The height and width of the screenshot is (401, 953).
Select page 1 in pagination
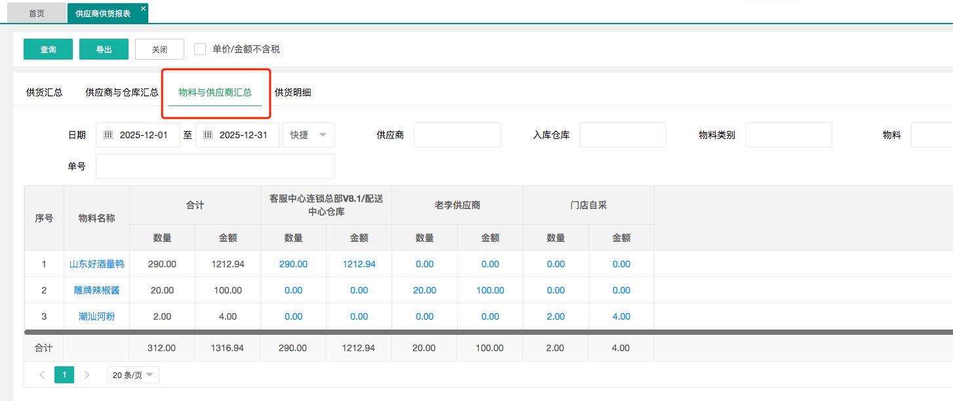[64, 375]
